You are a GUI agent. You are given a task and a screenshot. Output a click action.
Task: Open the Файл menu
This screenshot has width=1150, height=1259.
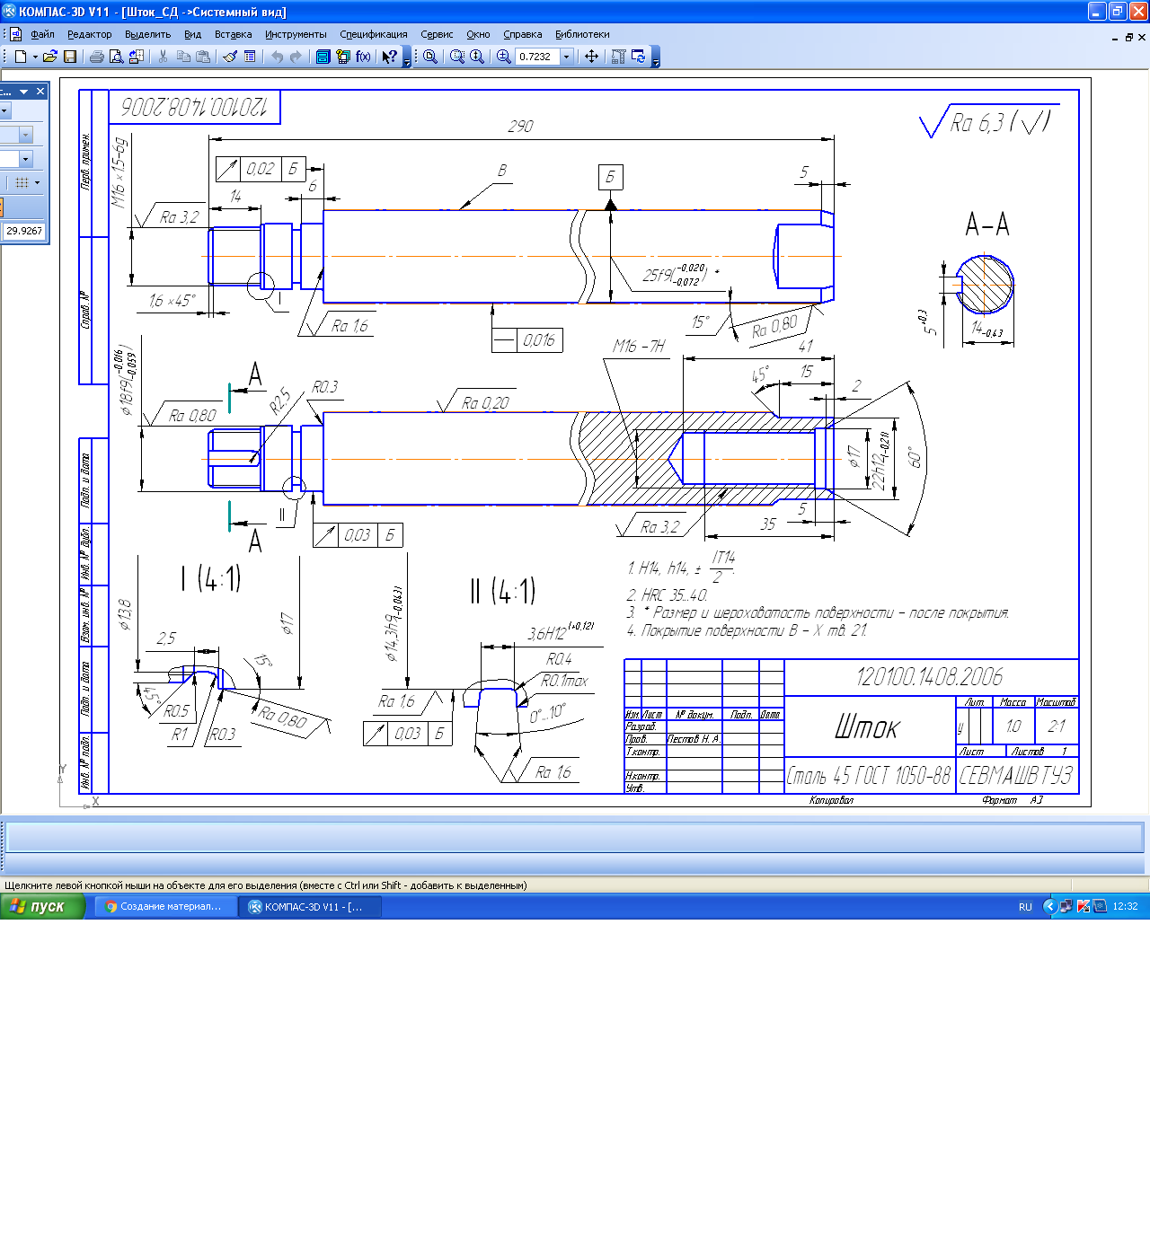42,34
